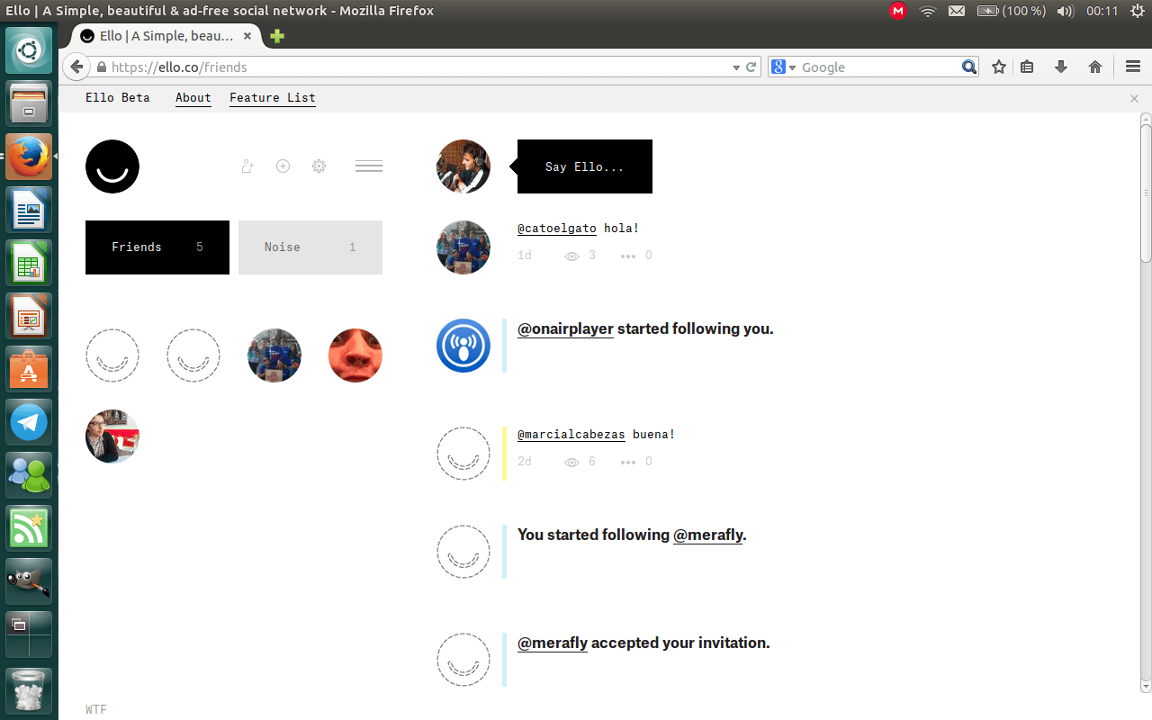The width and height of the screenshot is (1152, 720).
Task: Toggle the Ello sidebar hamburger lines
Action: point(369,166)
